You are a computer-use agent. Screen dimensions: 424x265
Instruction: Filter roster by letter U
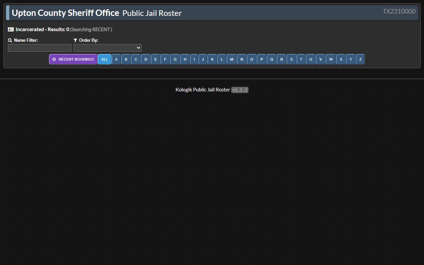(311, 59)
